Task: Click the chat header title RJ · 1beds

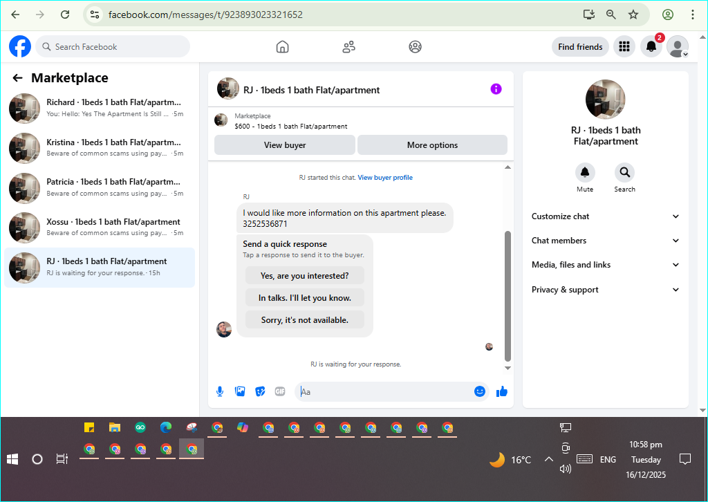Action: pyautogui.click(x=312, y=90)
